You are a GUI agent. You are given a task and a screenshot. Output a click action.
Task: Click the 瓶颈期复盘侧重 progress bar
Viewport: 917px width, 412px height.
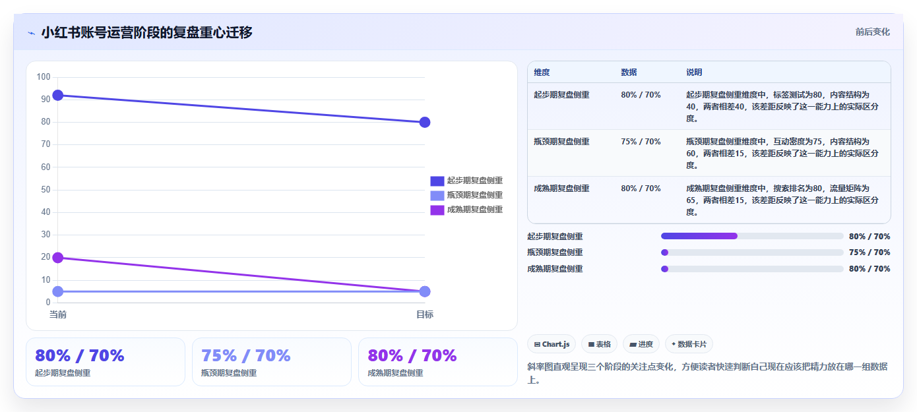[x=752, y=252]
